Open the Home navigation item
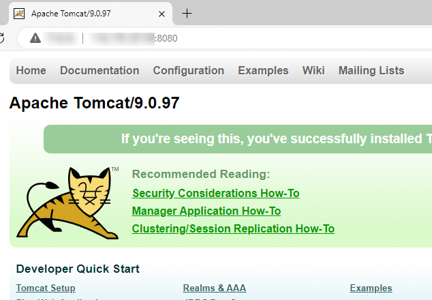The image size is (432, 300). [31, 71]
